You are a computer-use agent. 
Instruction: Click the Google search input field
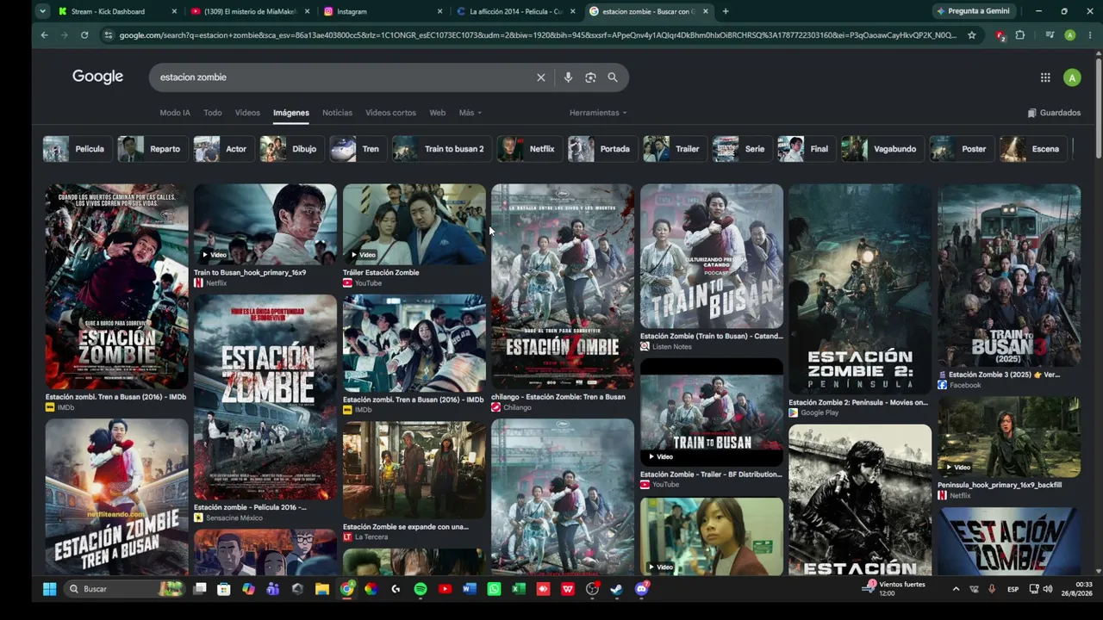tap(345, 77)
